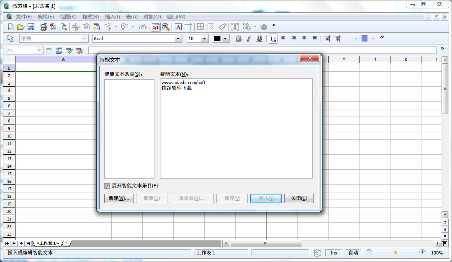
Task: Apply Underline formatting
Action: [x=259, y=39]
